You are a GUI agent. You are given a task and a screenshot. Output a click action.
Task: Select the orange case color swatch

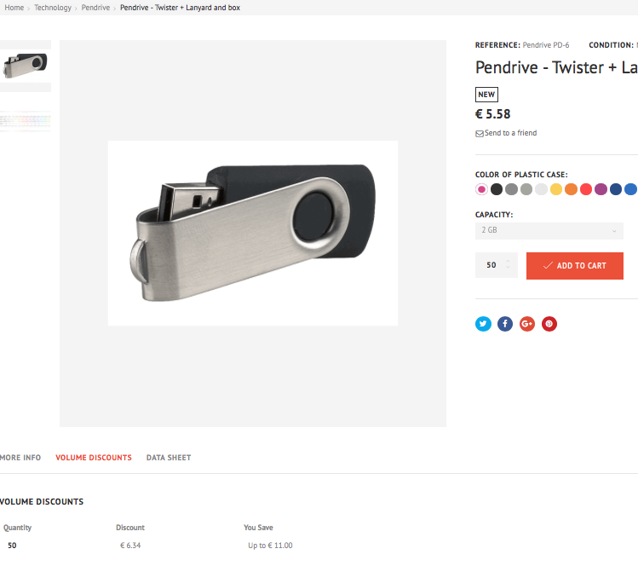(571, 189)
